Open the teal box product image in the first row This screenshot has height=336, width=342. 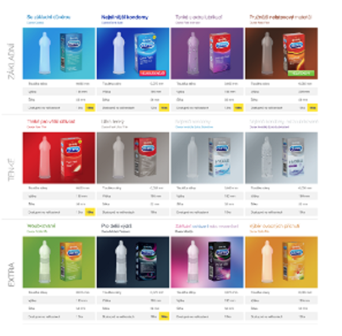pos(59,54)
